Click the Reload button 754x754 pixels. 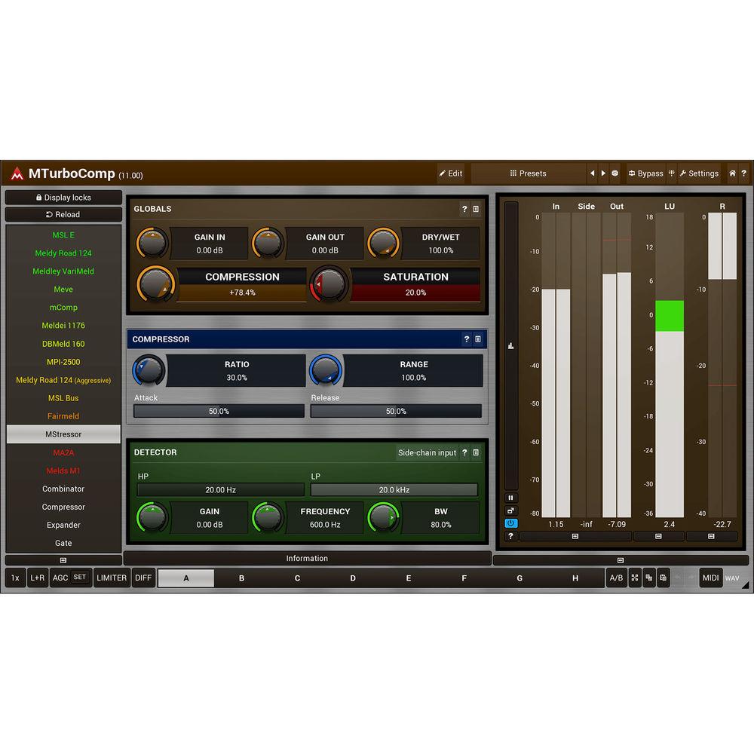point(63,215)
